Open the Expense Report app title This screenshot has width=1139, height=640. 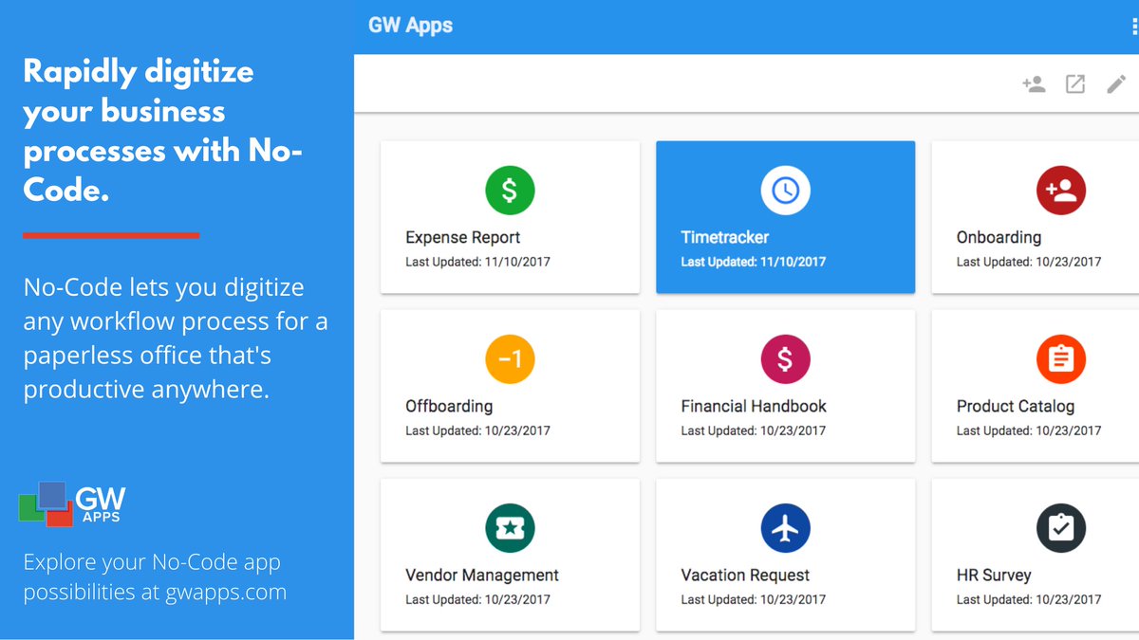463,237
